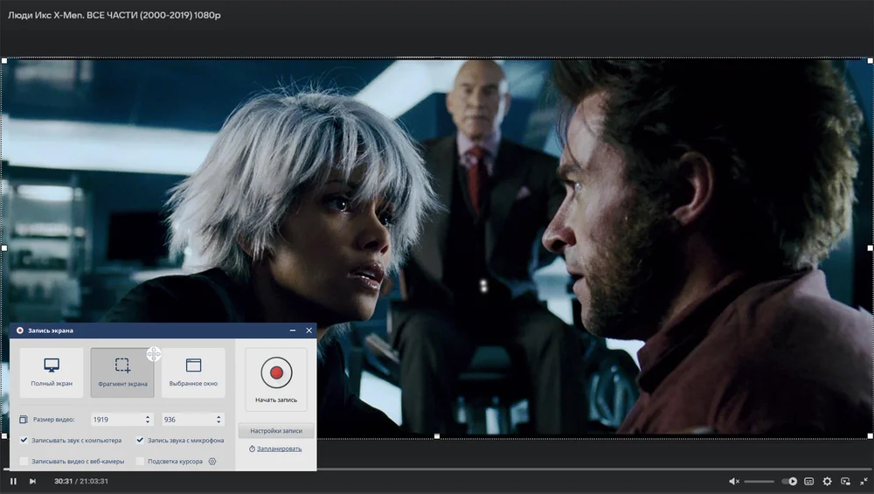
Task: Choose the Фрагмент экрана capture mode
Action: pos(122,372)
